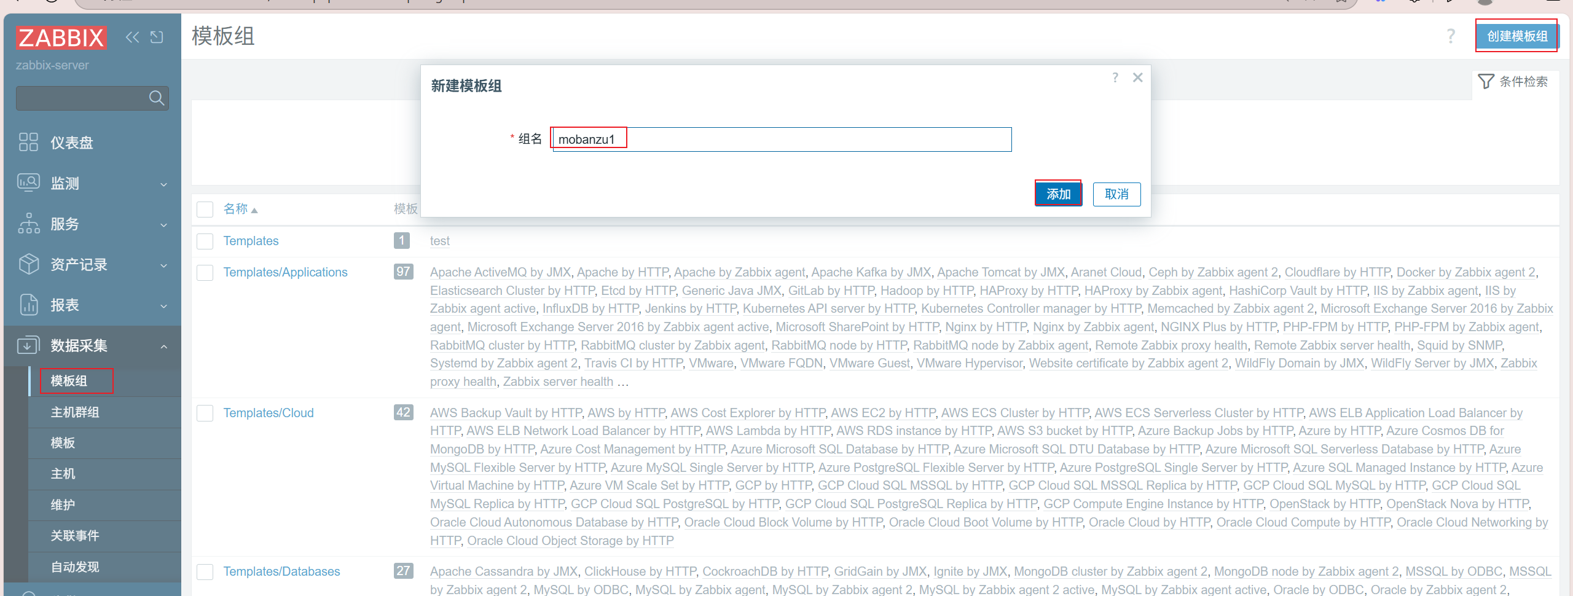1573x596 pixels.
Task: Open Apache Cassandra by JMX template
Action: tap(503, 571)
